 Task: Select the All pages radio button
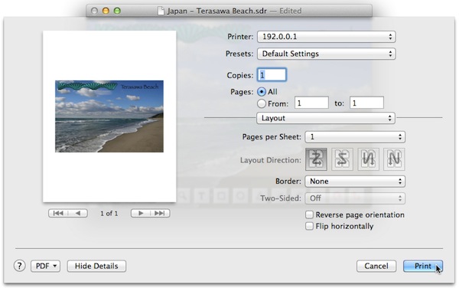[262, 92]
